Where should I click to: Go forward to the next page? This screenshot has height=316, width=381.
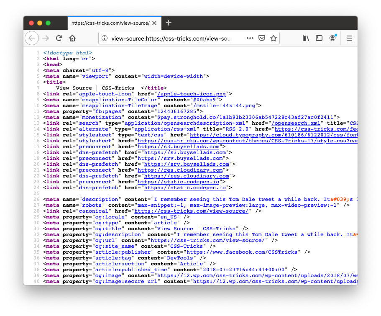(46, 38)
